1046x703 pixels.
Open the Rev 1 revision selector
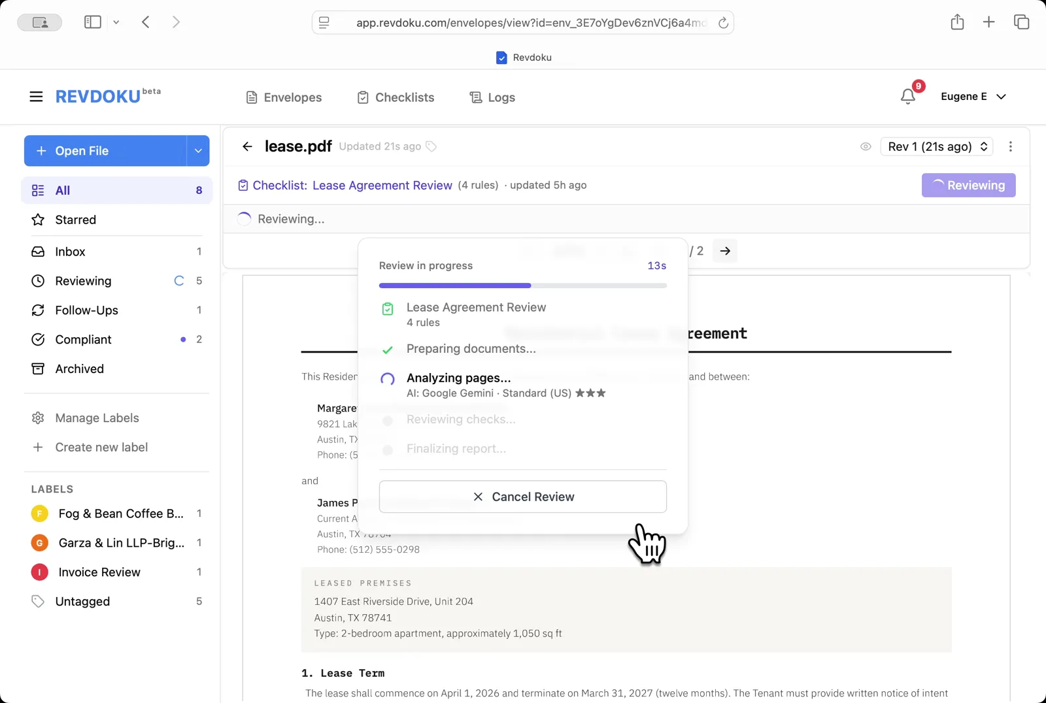click(x=936, y=146)
